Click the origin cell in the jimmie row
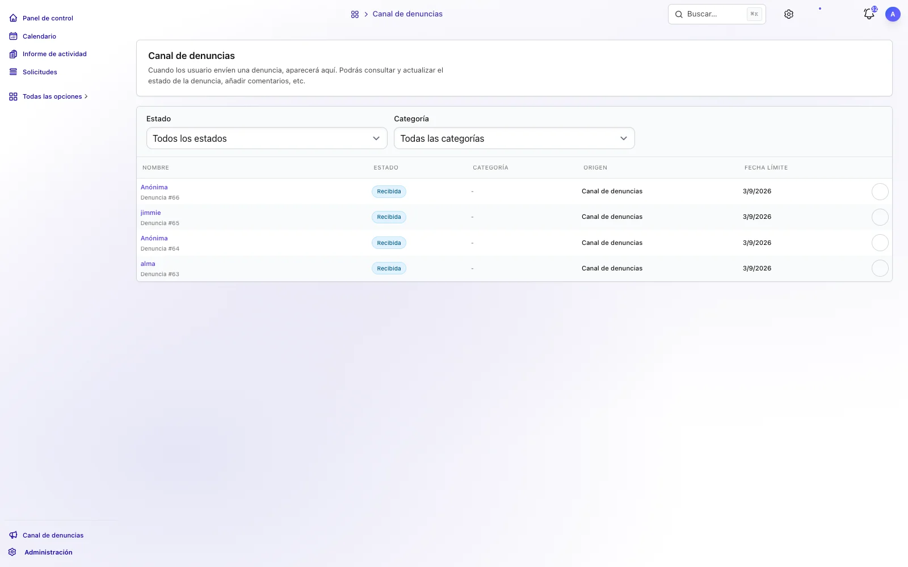The height and width of the screenshot is (567, 908). (x=612, y=217)
